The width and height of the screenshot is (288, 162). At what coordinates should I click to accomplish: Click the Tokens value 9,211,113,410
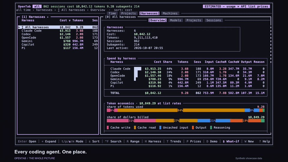pyautogui.click(x=146, y=38)
